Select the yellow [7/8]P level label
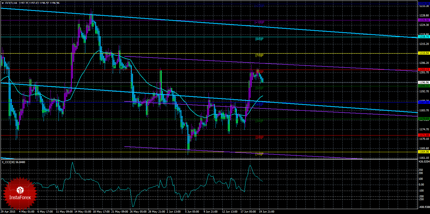430x214 pixels. coord(260,55)
